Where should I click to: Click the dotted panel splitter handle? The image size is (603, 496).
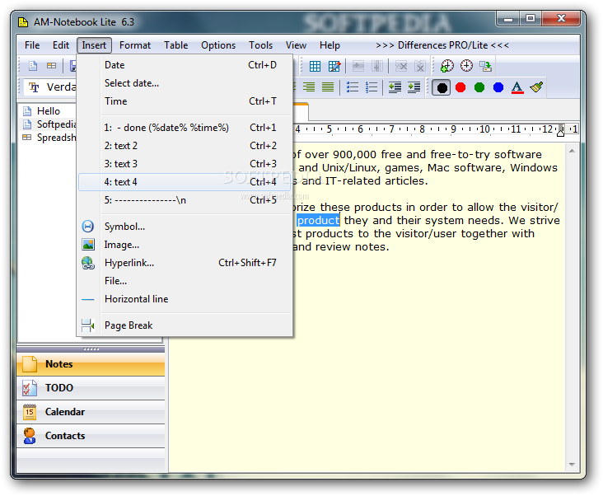click(91, 349)
